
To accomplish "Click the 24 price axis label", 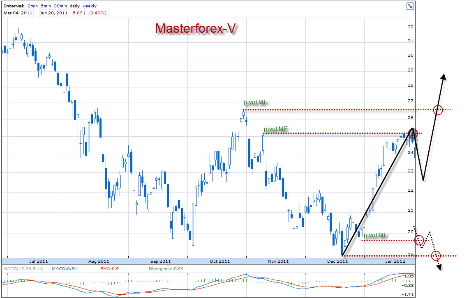I will pos(411,153).
